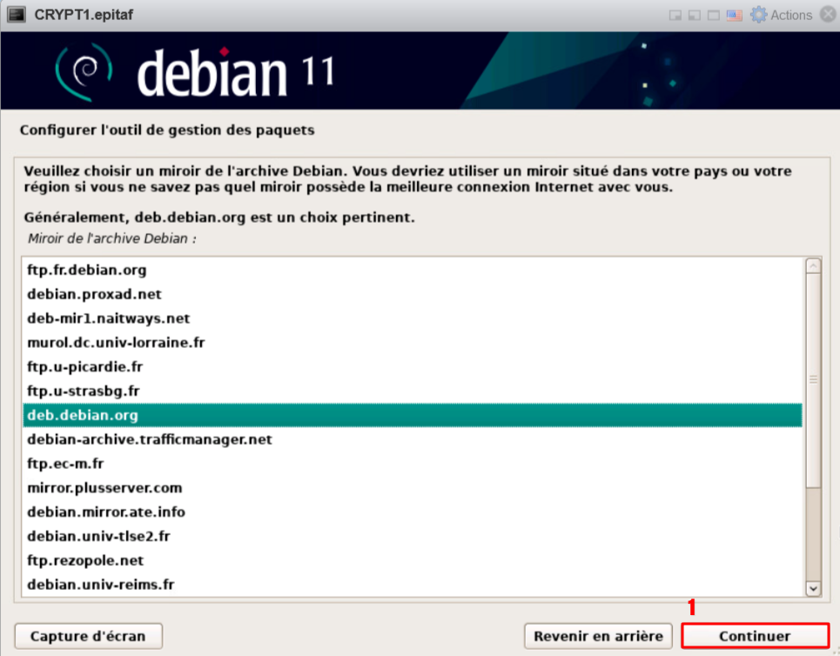Viewport: 840px width, 656px height.
Task: Select ftp.fr.debian.org mirror
Action: click(86, 270)
